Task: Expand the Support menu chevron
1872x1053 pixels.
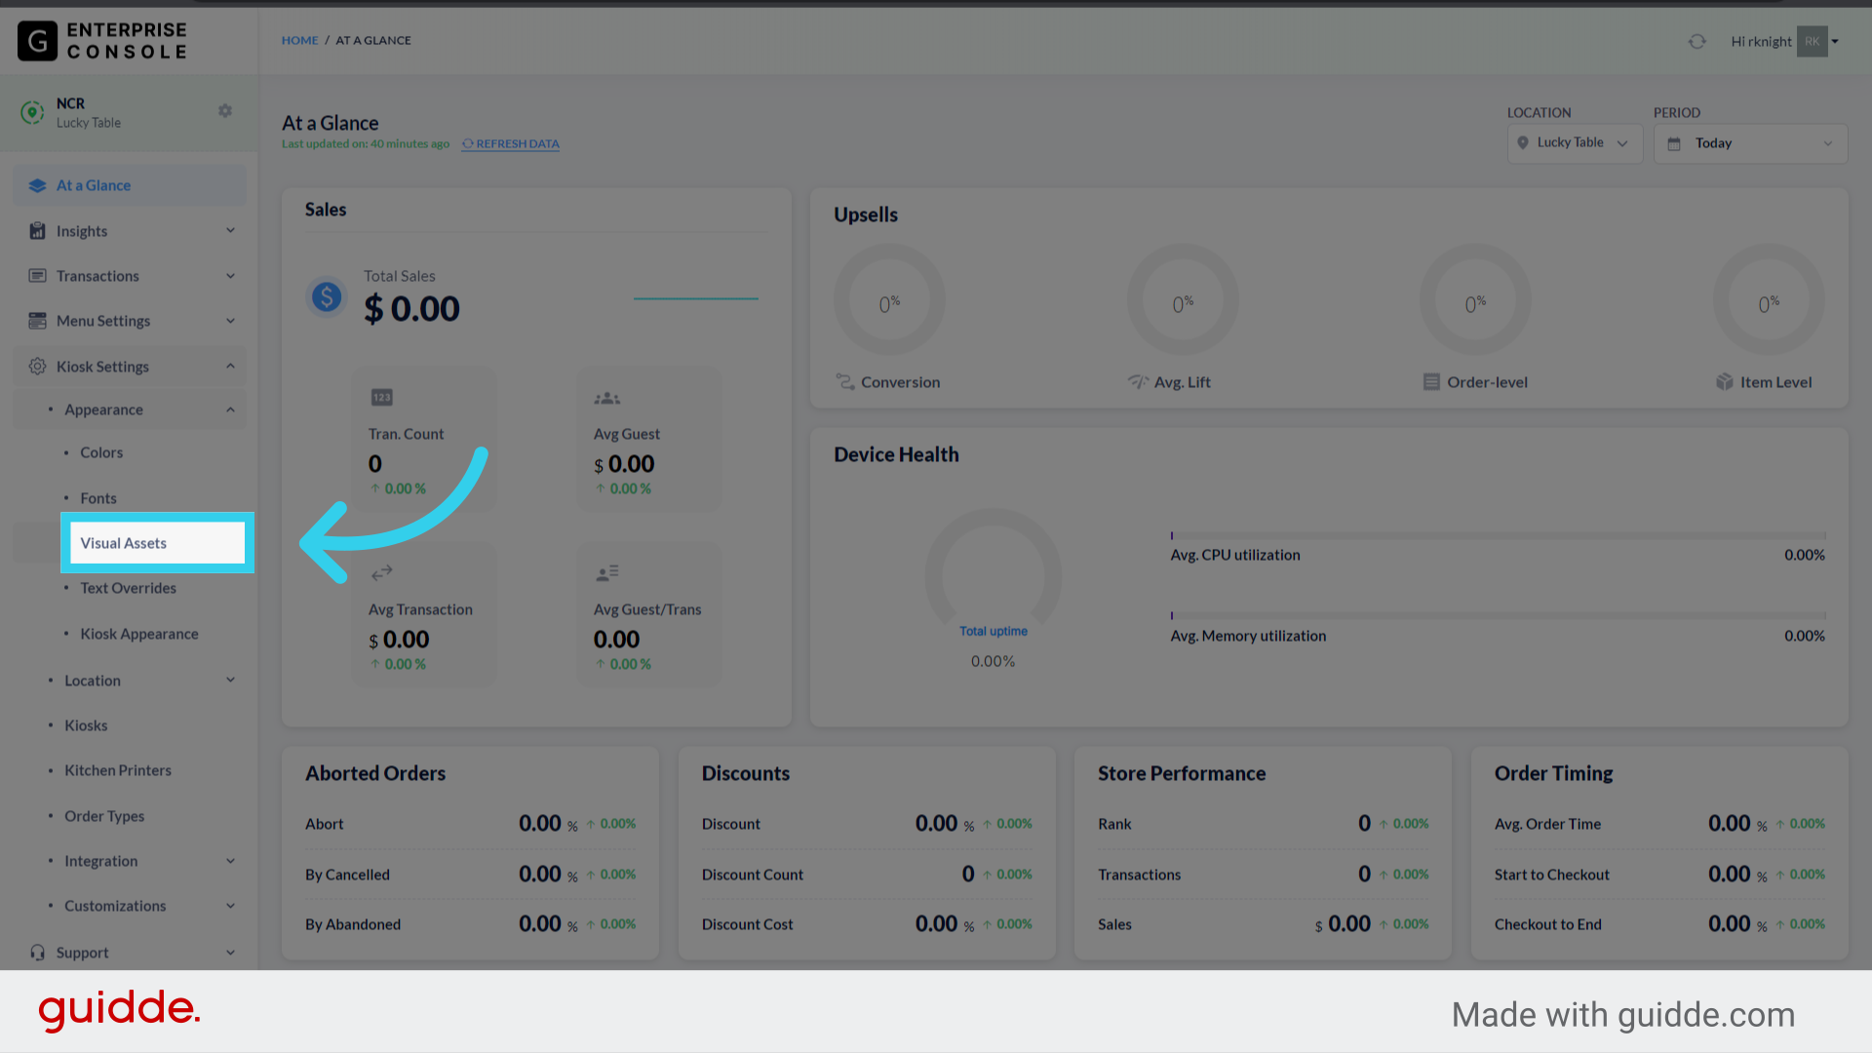Action: (231, 953)
